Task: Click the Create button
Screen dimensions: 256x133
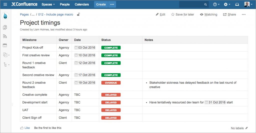Action: (x=101, y=4)
